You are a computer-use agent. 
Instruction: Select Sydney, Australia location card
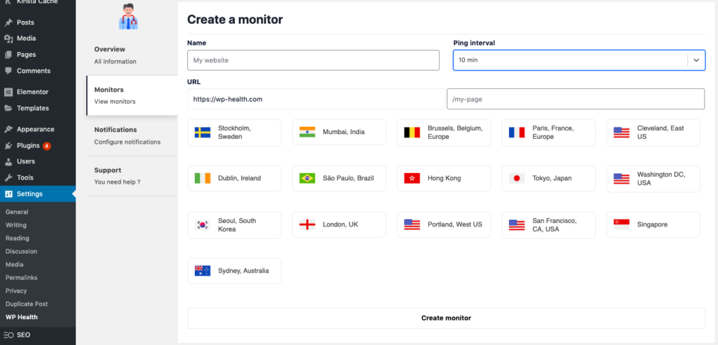point(234,271)
